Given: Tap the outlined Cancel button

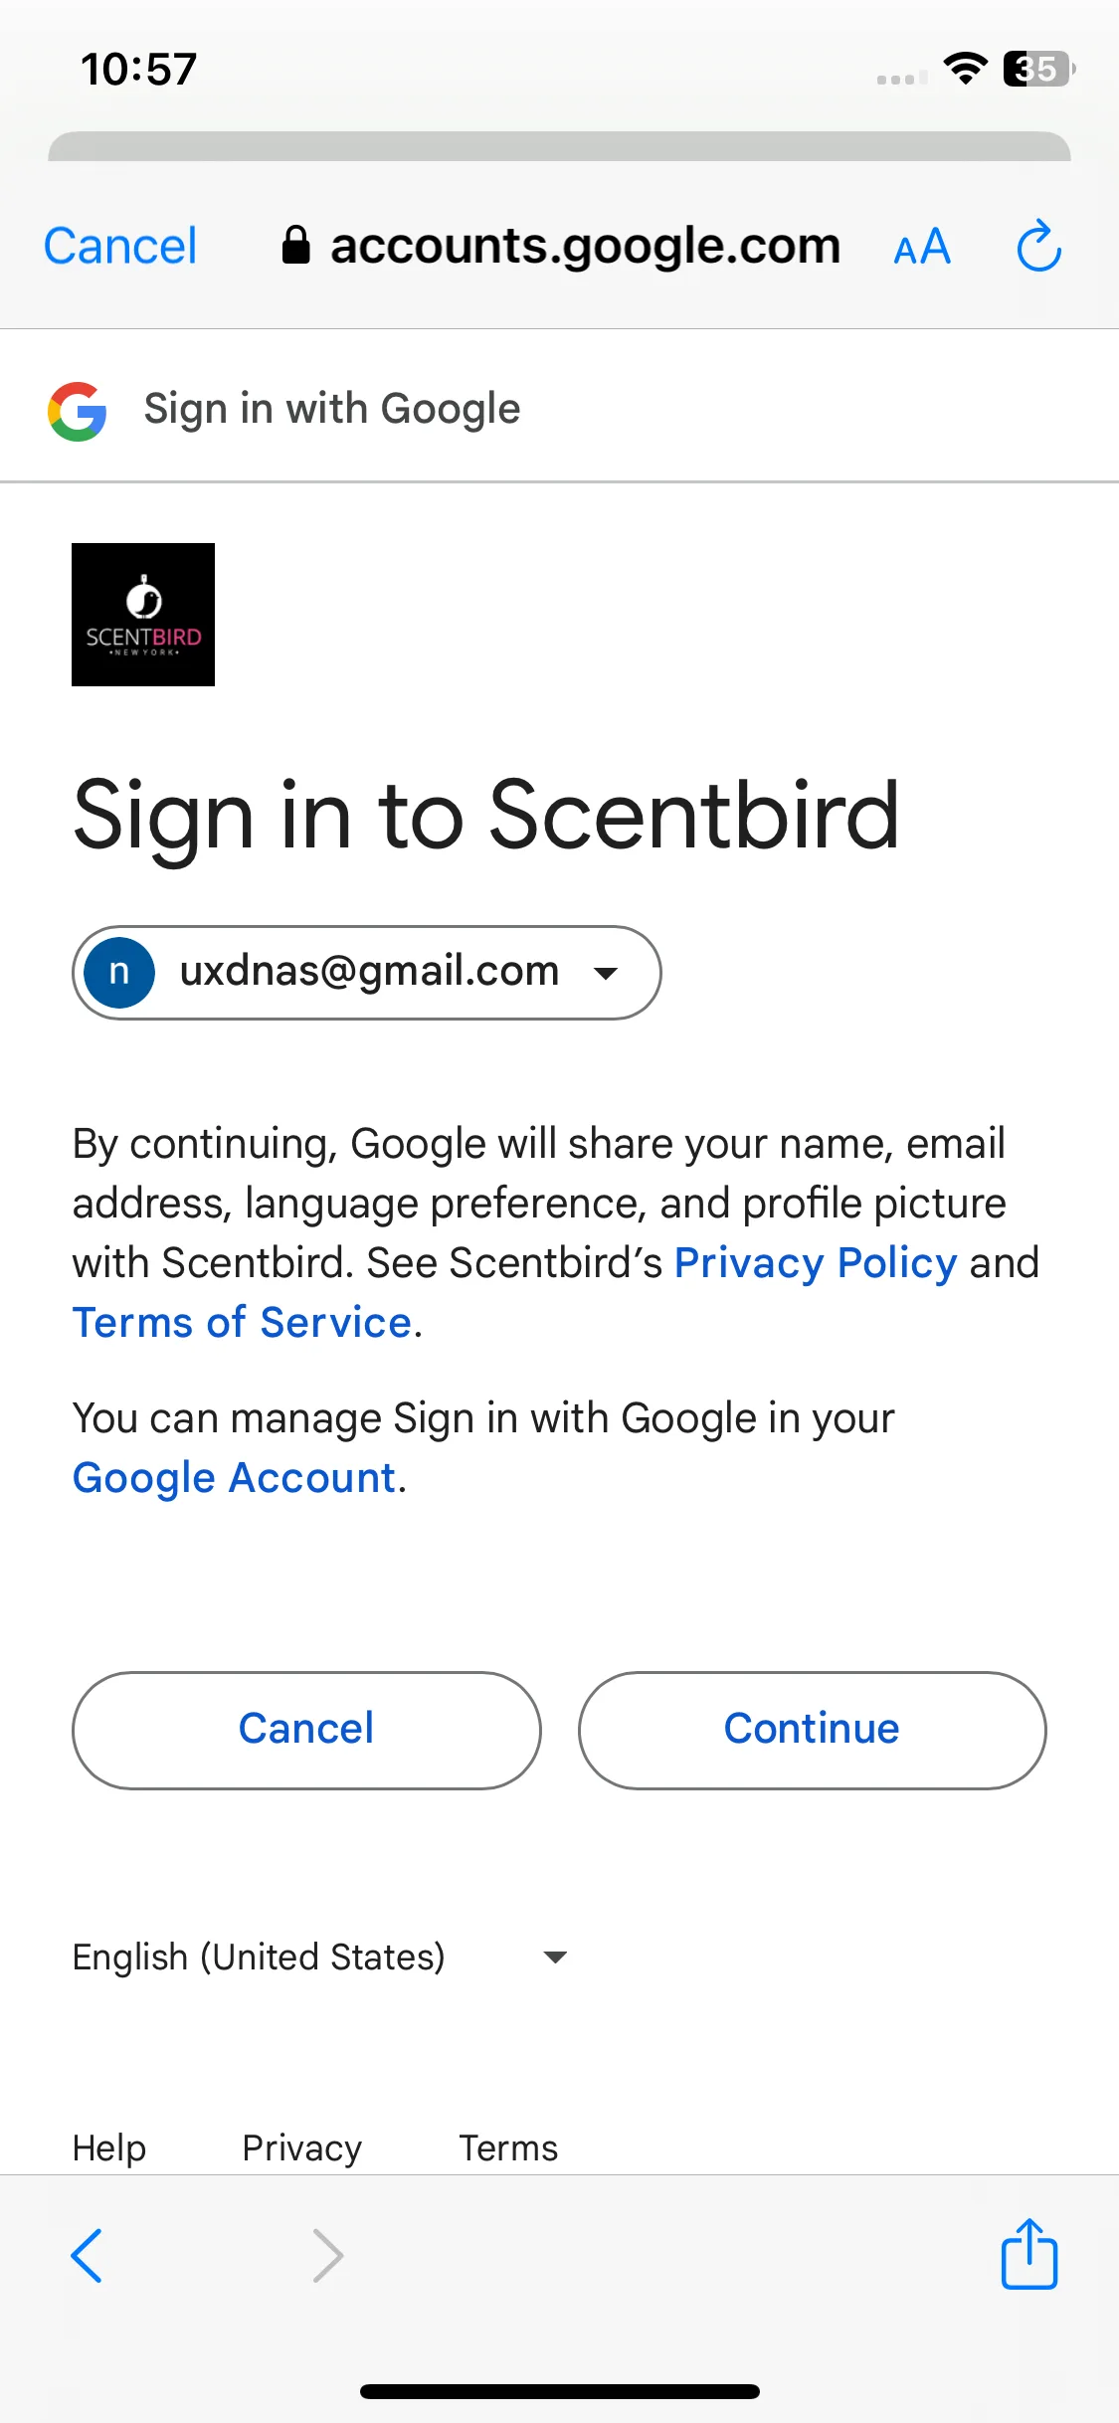Looking at the screenshot, I should point(306,1730).
